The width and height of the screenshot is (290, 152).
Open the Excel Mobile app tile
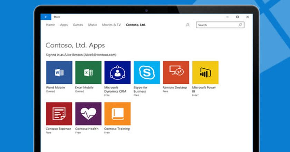point(88,73)
